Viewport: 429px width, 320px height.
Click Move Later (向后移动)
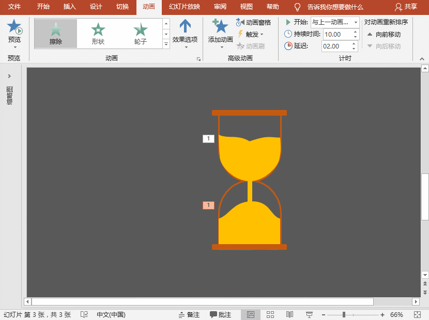(x=384, y=46)
